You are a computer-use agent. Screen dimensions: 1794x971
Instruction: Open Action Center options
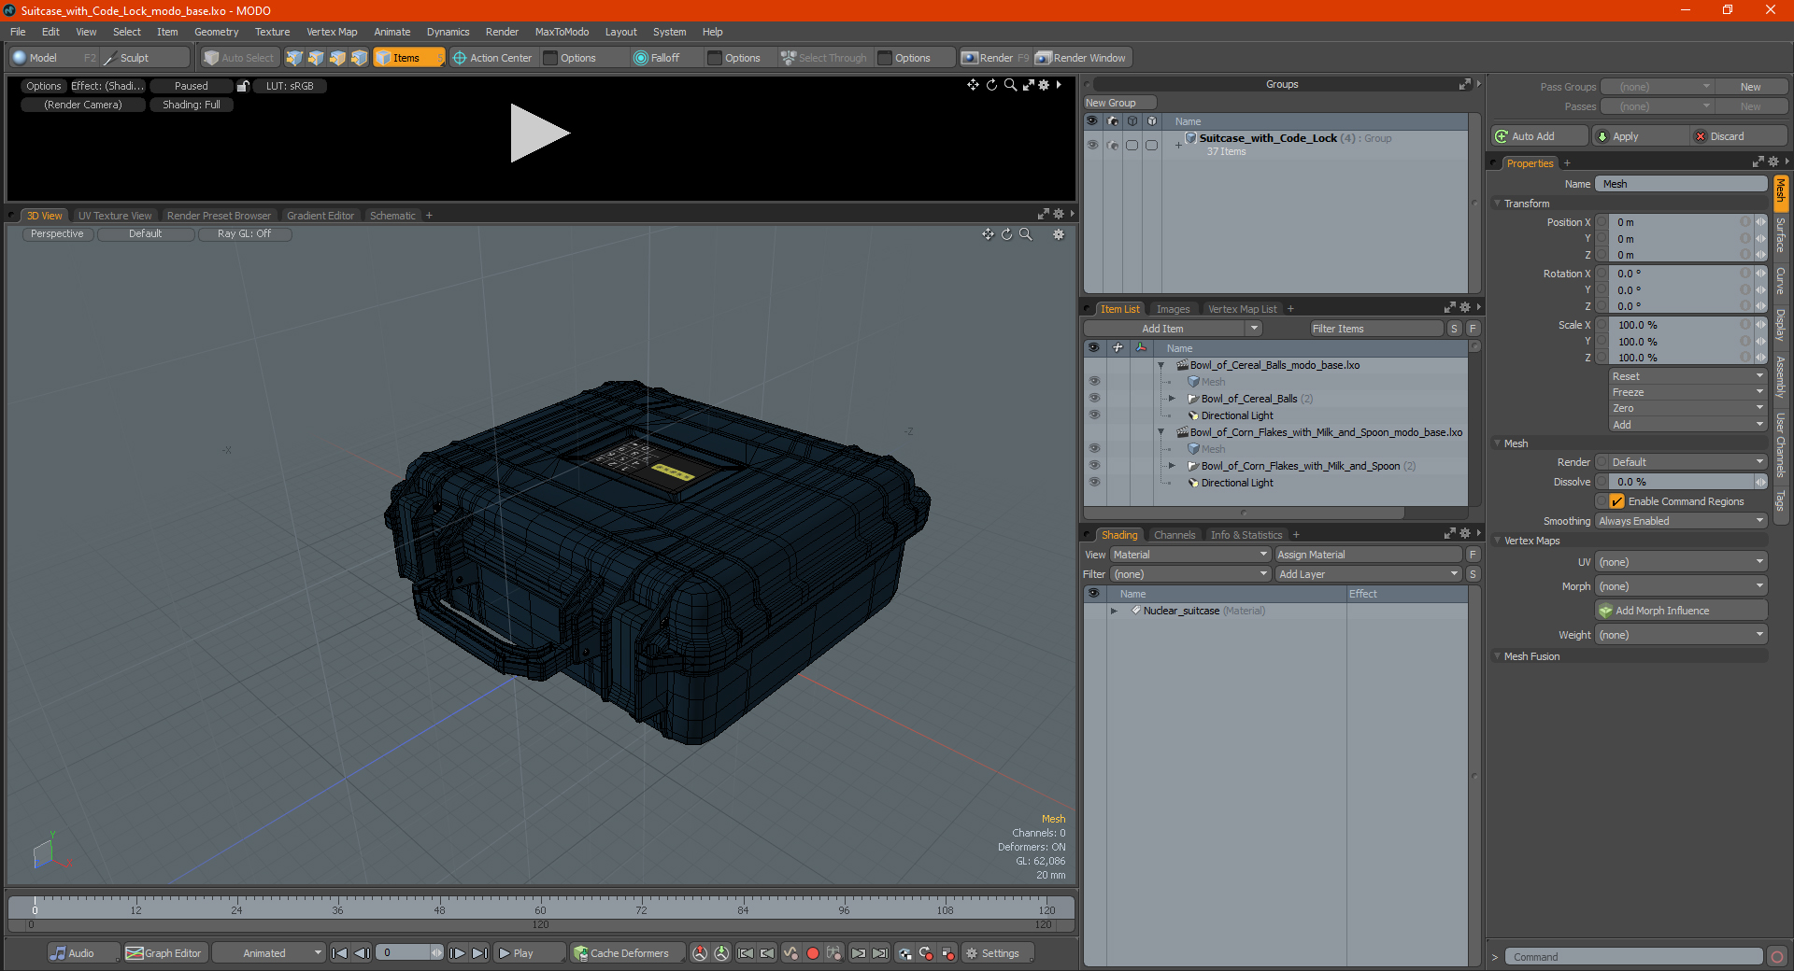pyautogui.click(x=492, y=58)
